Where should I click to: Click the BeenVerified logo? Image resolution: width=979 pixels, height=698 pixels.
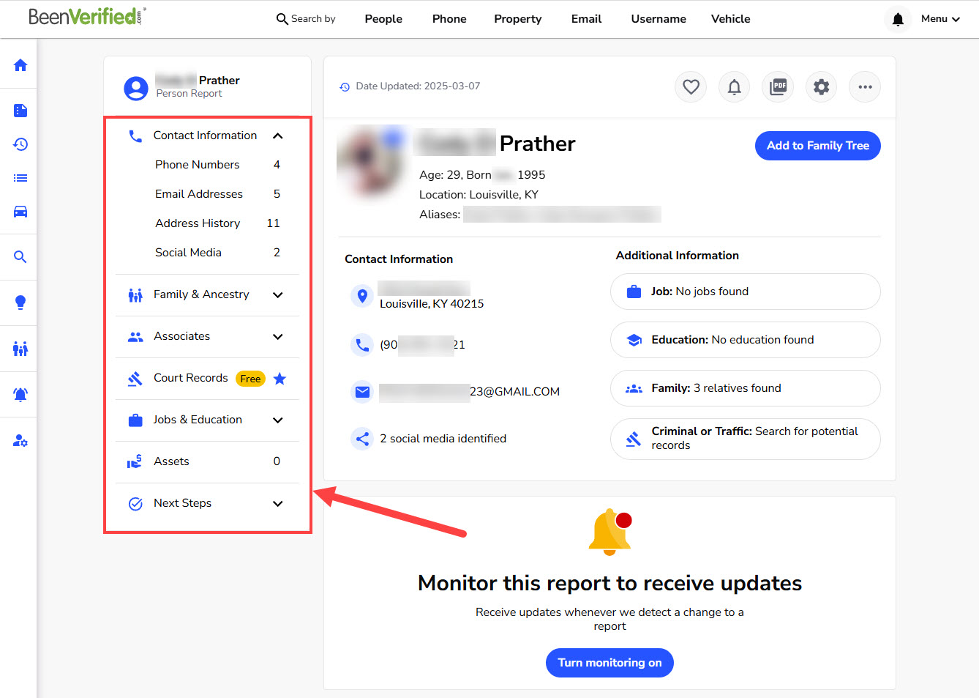87,16
